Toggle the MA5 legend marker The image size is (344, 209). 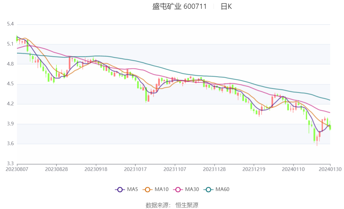point(120,190)
